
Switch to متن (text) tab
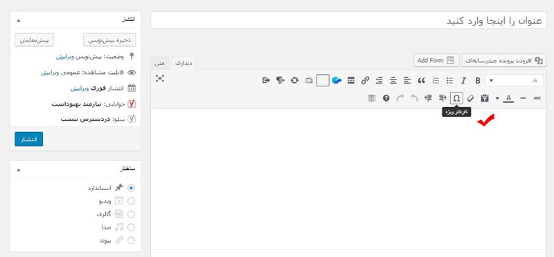160,63
